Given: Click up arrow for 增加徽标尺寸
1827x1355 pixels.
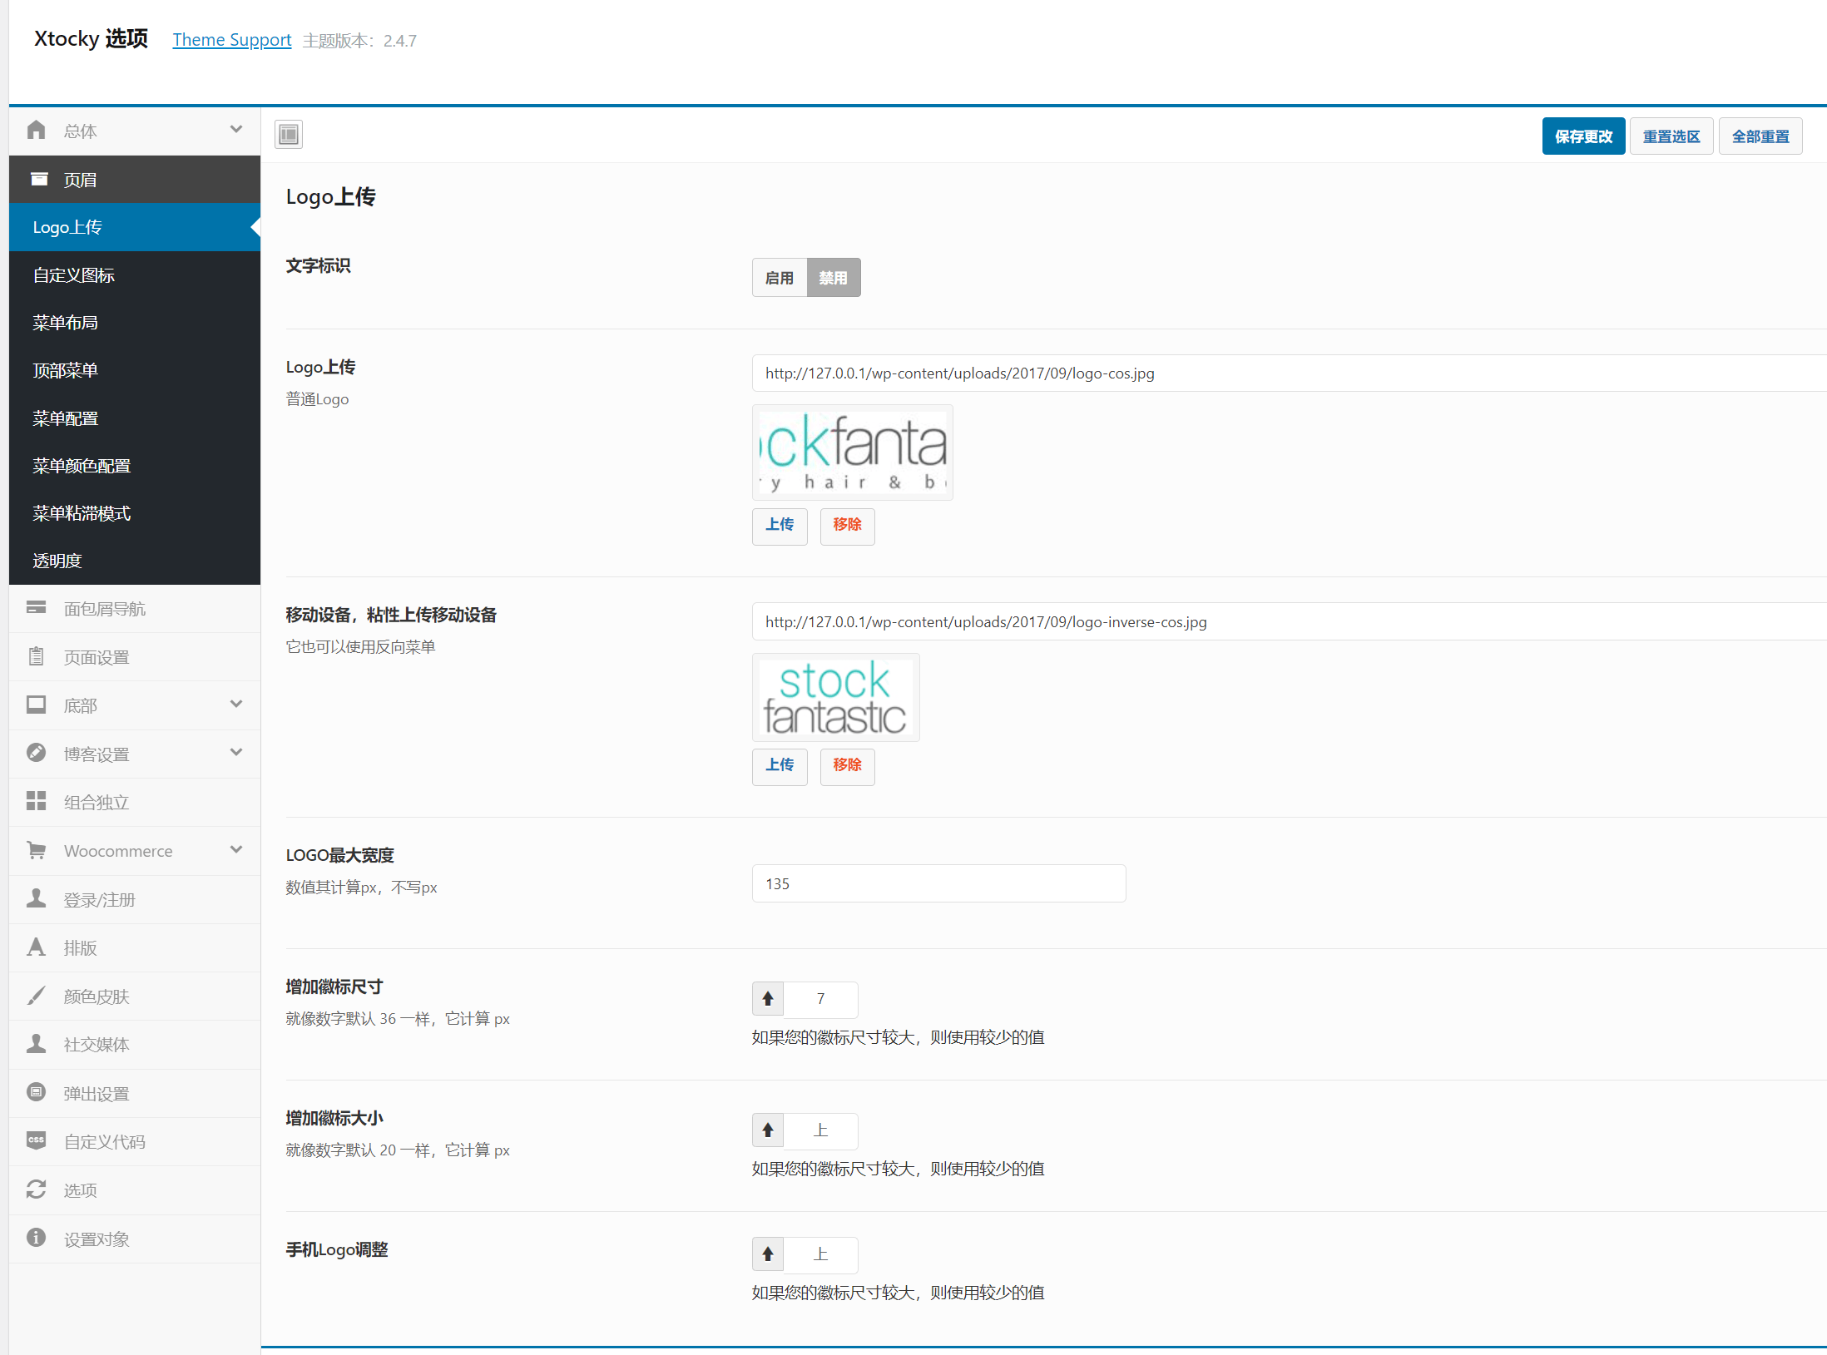Looking at the screenshot, I should click(x=768, y=998).
